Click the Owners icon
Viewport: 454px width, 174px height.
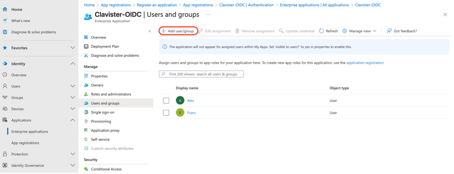[86, 85]
